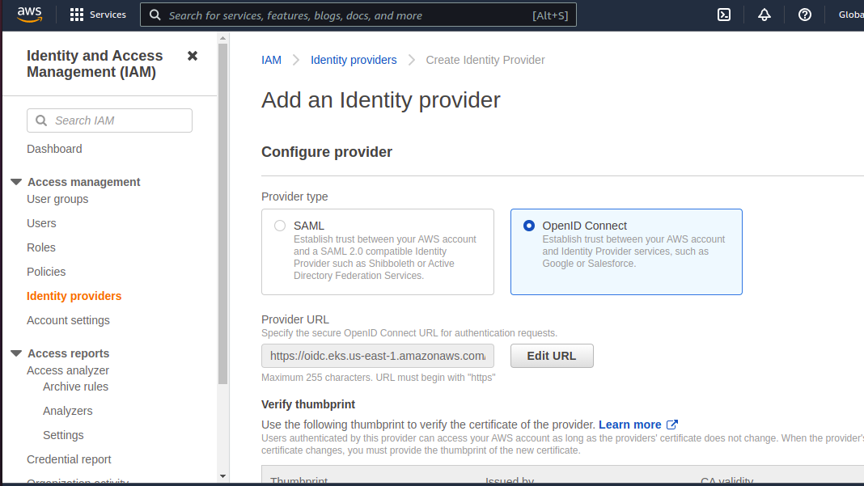
Task: Click the Create Identity Provider breadcrumb text
Action: [x=485, y=60]
